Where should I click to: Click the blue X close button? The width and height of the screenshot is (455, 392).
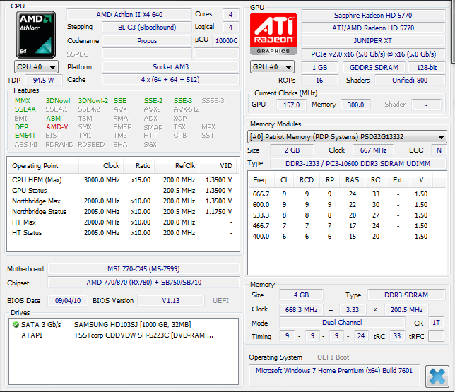pyautogui.click(x=437, y=376)
